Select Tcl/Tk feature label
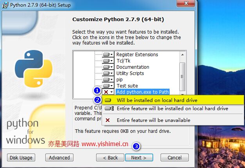The width and height of the screenshot is (245, 168). tap(123, 61)
